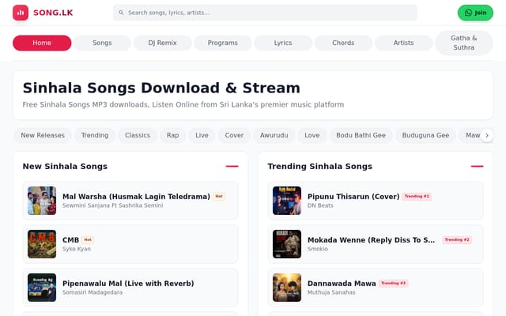Open the Songs tab
506x316 pixels.
(x=102, y=43)
